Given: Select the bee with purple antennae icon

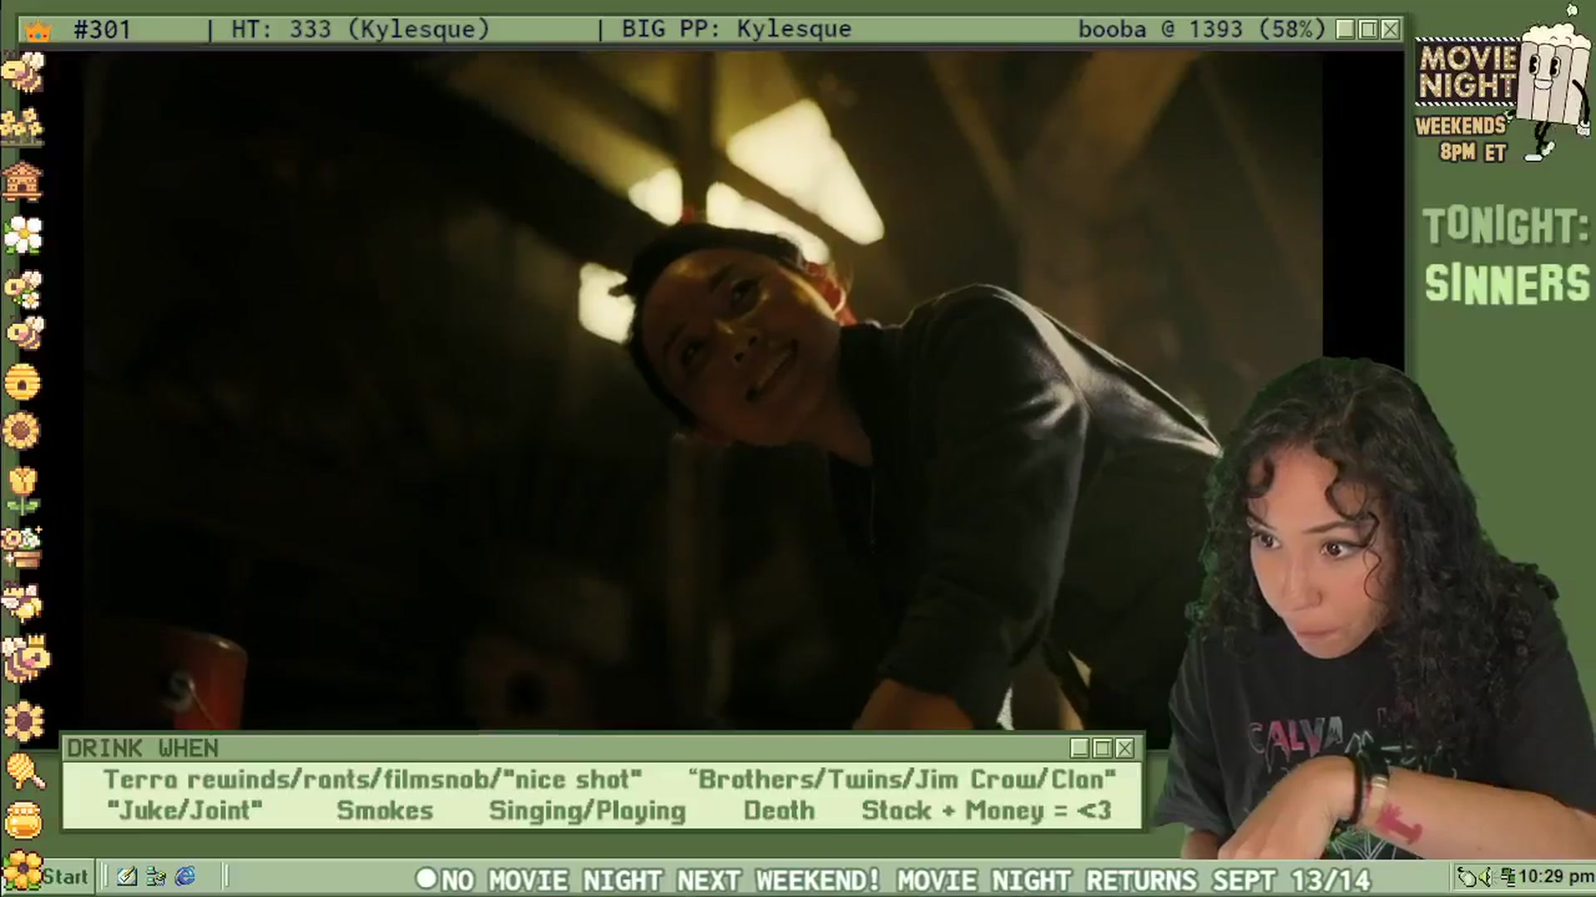Looking at the screenshot, I should [22, 602].
